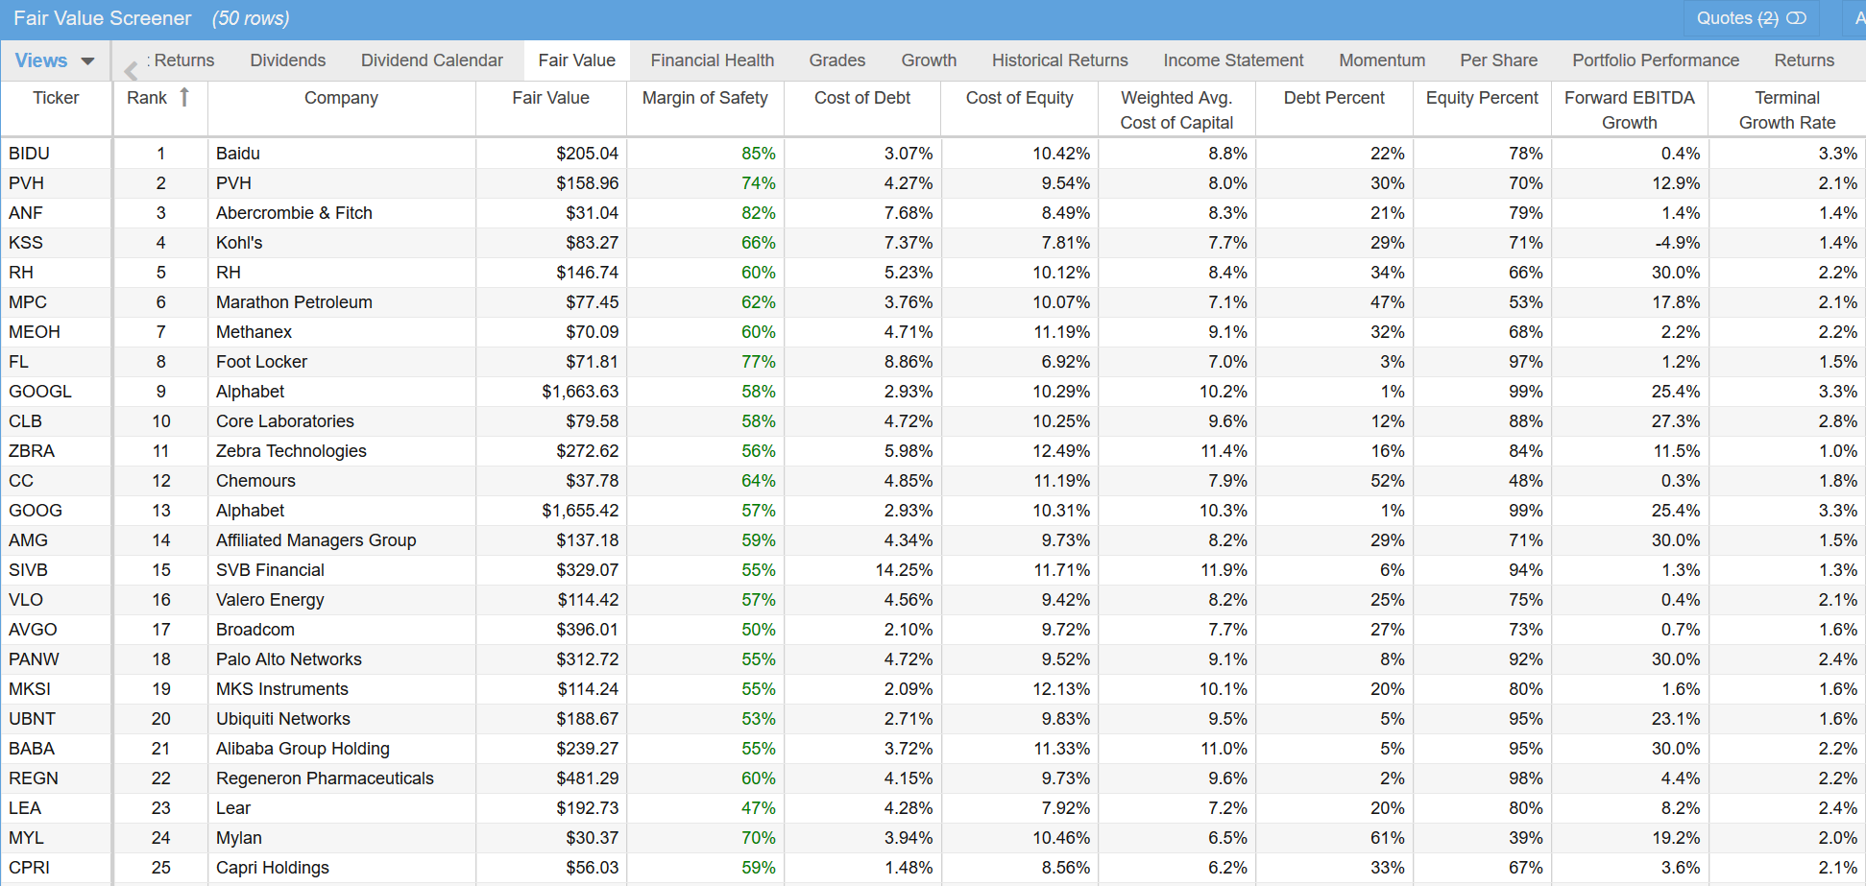The image size is (1866, 886).
Task: Sort by Weighted Avg. Cost of Capital
Action: pos(1175,109)
